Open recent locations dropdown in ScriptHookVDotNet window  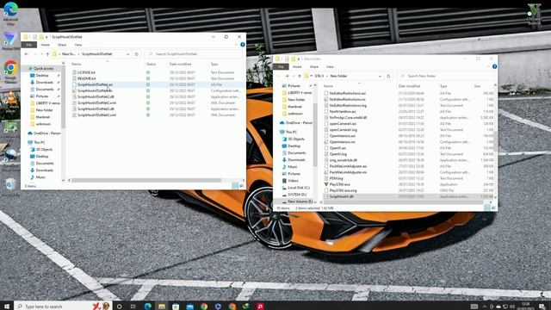pos(41,54)
